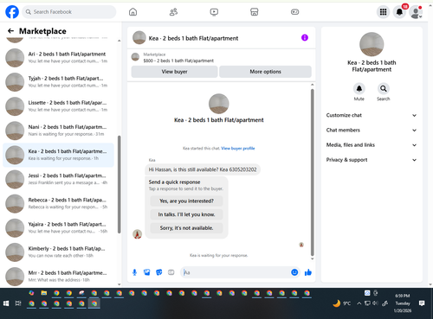433x319 pixels.
Task: Click the More options button
Action: 265,72
